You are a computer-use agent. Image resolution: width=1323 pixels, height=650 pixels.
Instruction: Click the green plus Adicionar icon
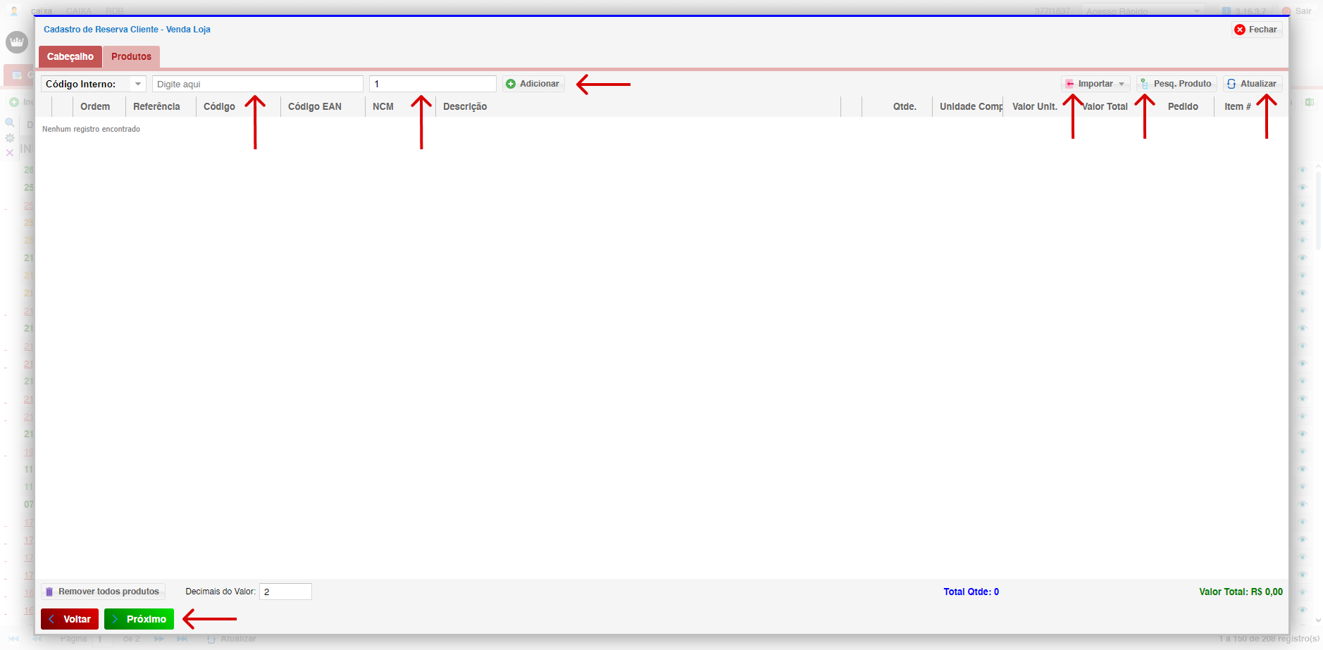tap(511, 84)
